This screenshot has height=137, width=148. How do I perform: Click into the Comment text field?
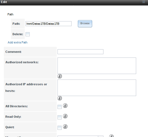[x=80, y=52]
